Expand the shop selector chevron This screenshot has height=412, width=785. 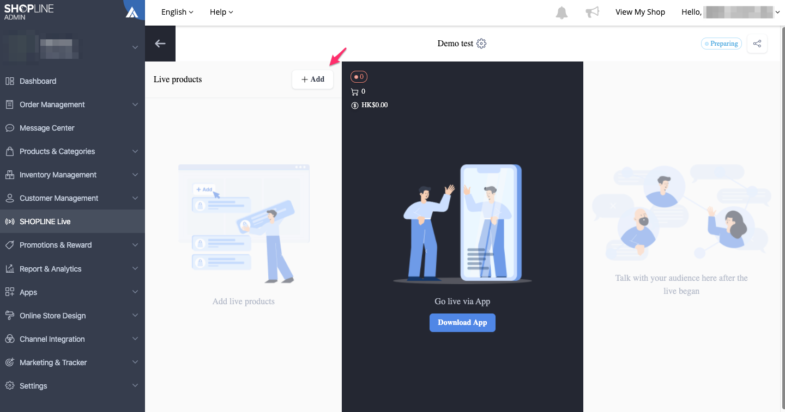135,48
